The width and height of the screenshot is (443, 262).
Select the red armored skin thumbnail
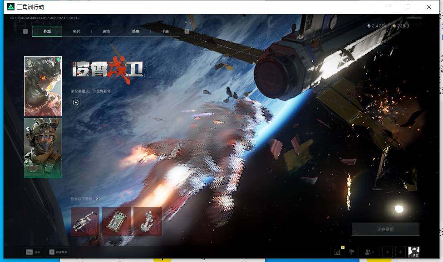pyautogui.click(x=43, y=86)
